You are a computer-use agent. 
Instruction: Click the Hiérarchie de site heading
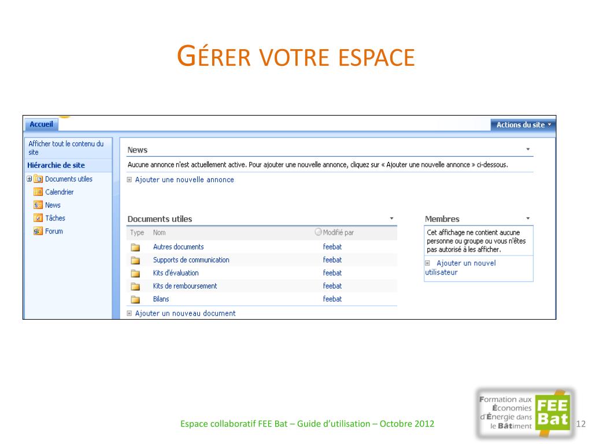click(x=56, y=165)
